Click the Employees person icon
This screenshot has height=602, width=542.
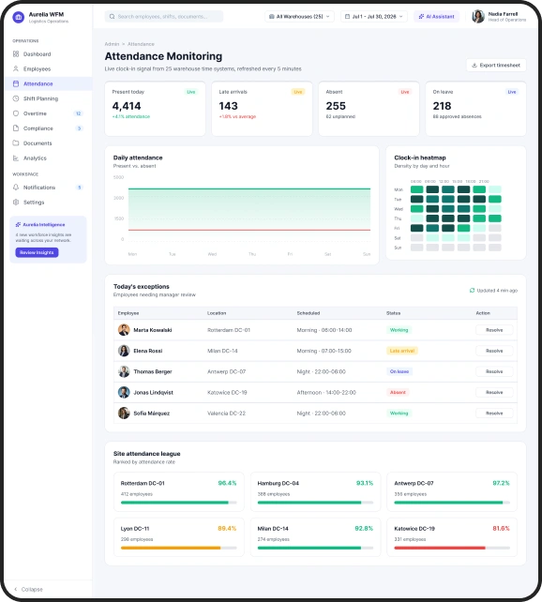click(x=16, y=68)
